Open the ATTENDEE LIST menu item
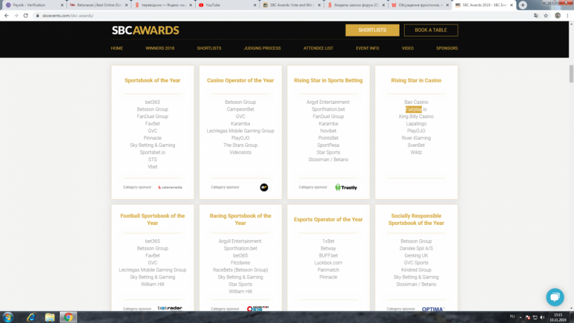This screenshot has height=323, width=574. 318,48
